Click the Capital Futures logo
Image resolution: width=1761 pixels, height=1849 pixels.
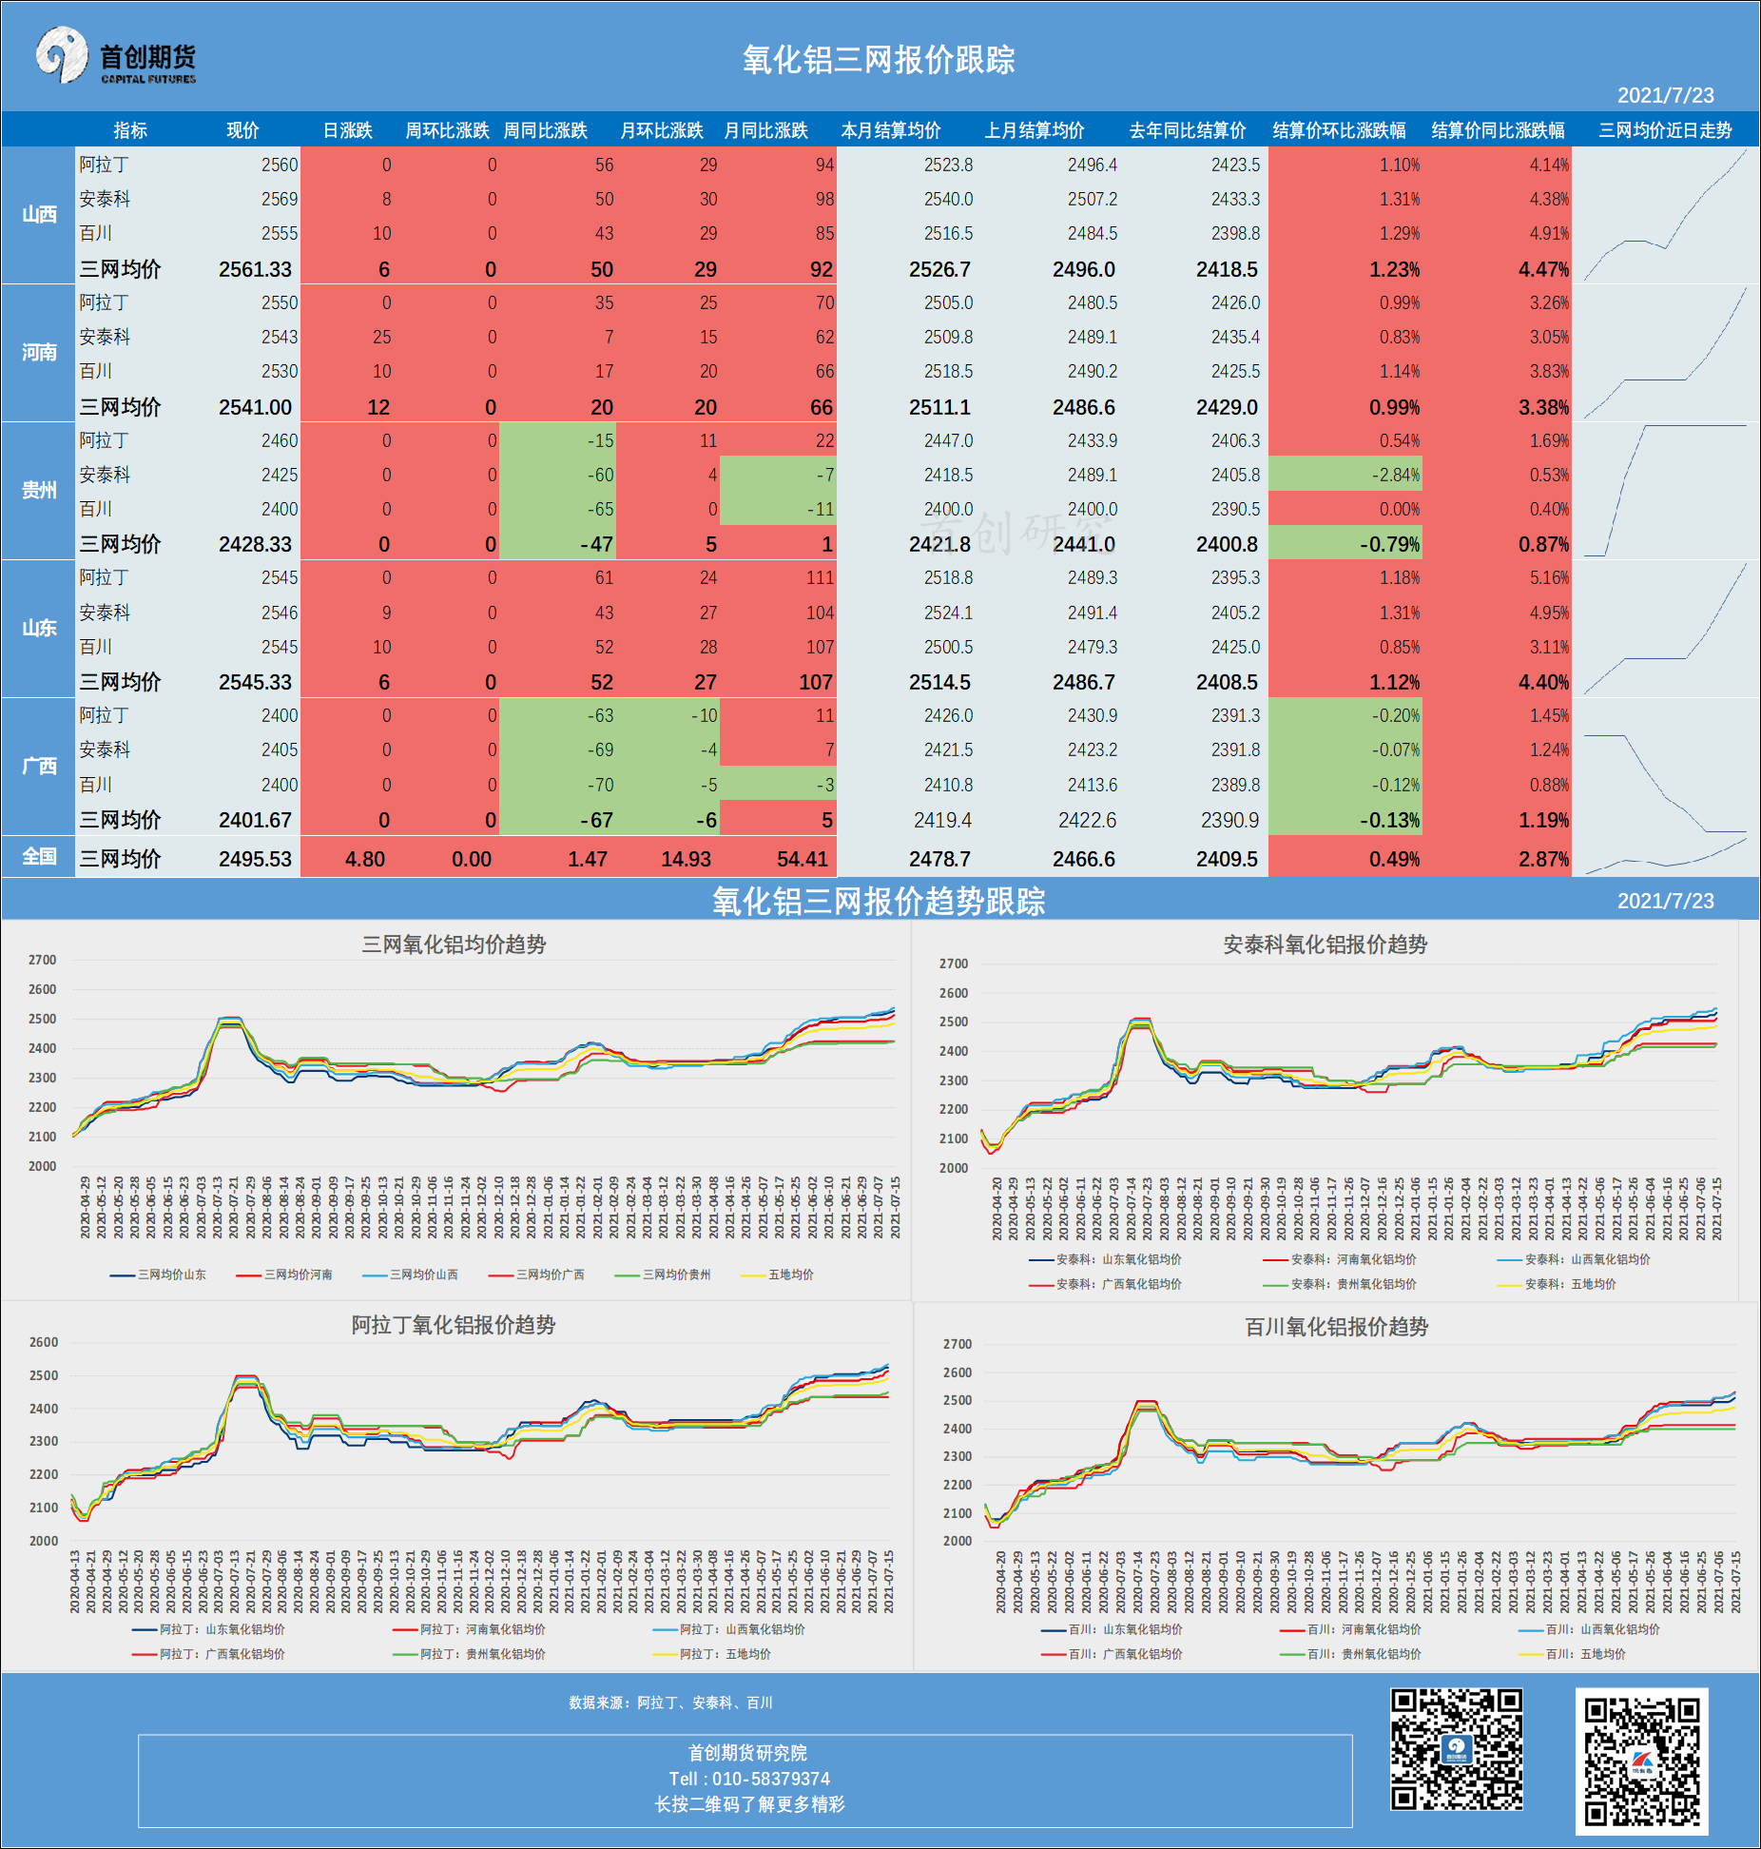coord(116,57)
